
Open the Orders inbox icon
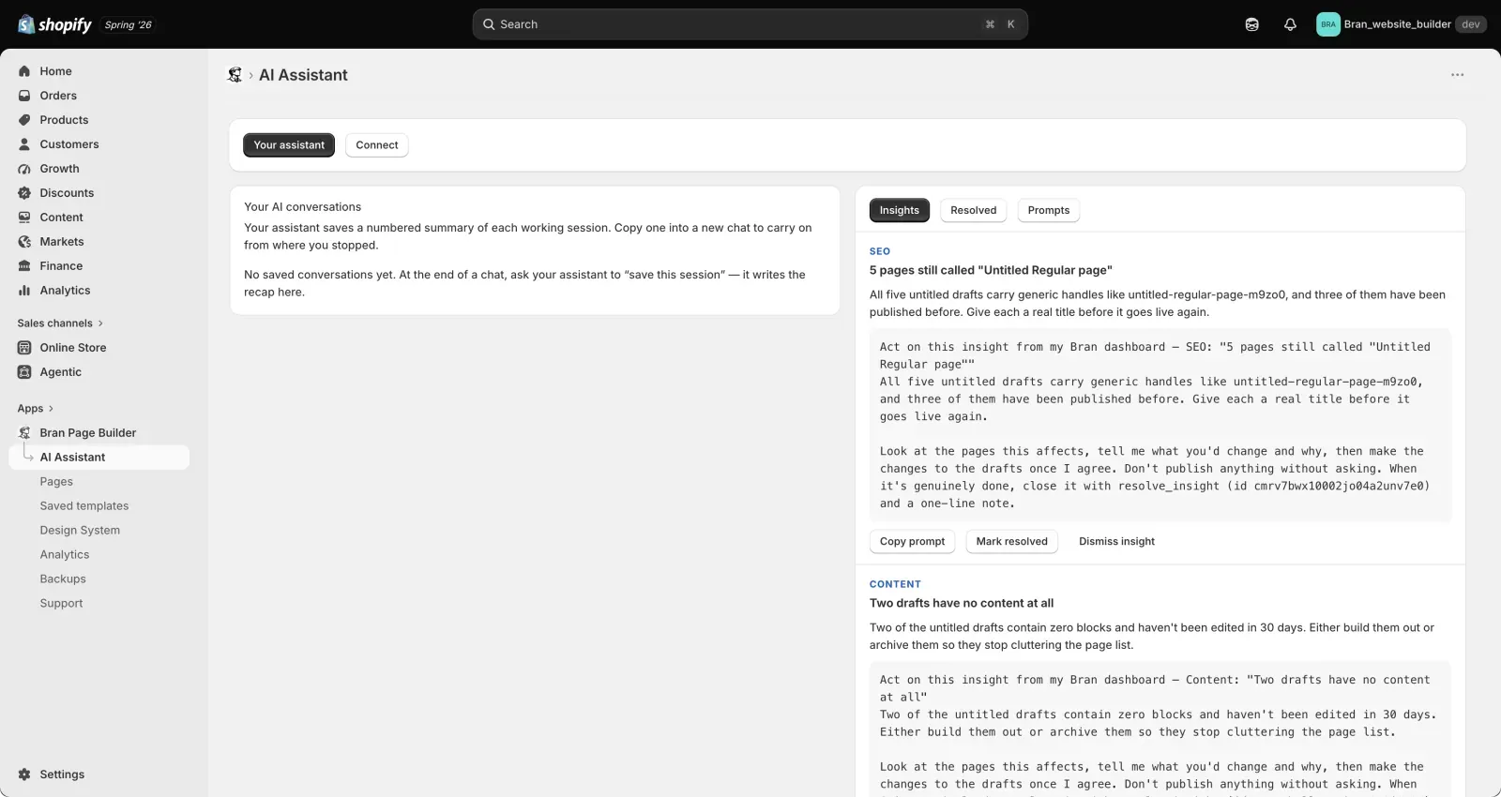tap(24, 96)
